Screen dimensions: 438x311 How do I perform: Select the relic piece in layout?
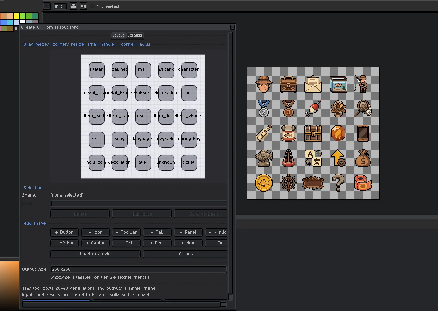(x=97, y=139)
